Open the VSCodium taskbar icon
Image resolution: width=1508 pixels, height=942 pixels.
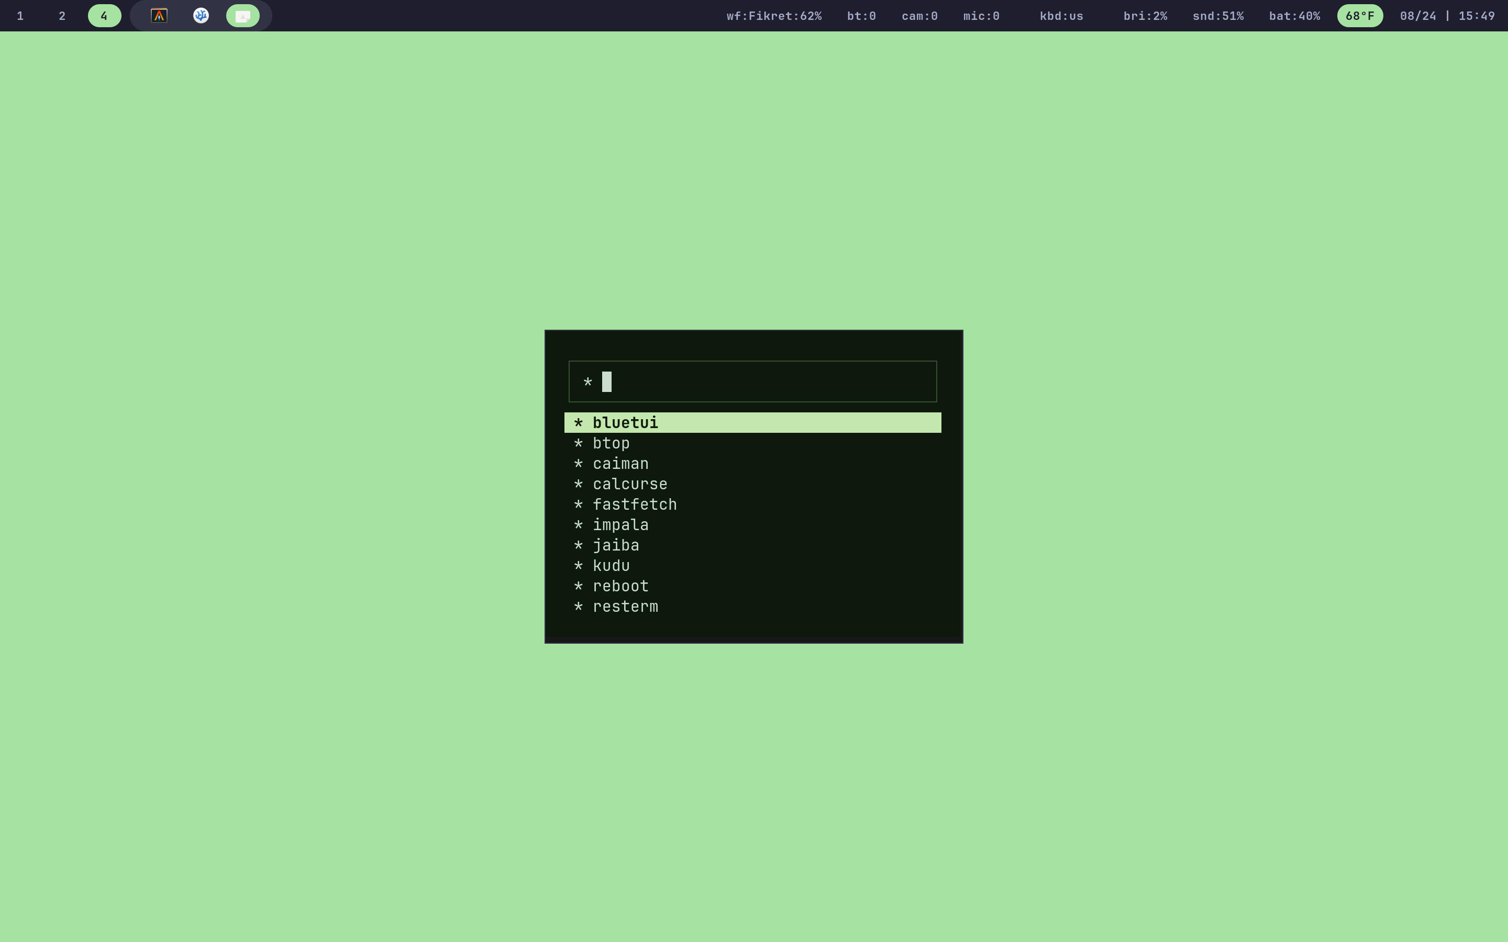201,16
